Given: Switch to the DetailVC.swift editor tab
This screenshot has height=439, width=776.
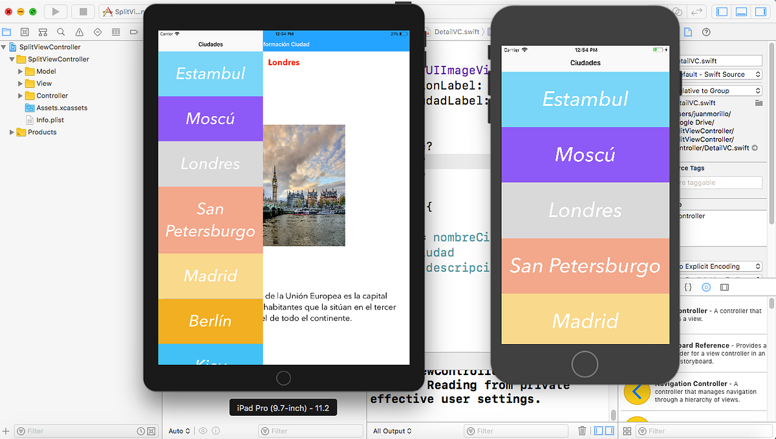Looking at the screenshot, I should coord(456,31).
